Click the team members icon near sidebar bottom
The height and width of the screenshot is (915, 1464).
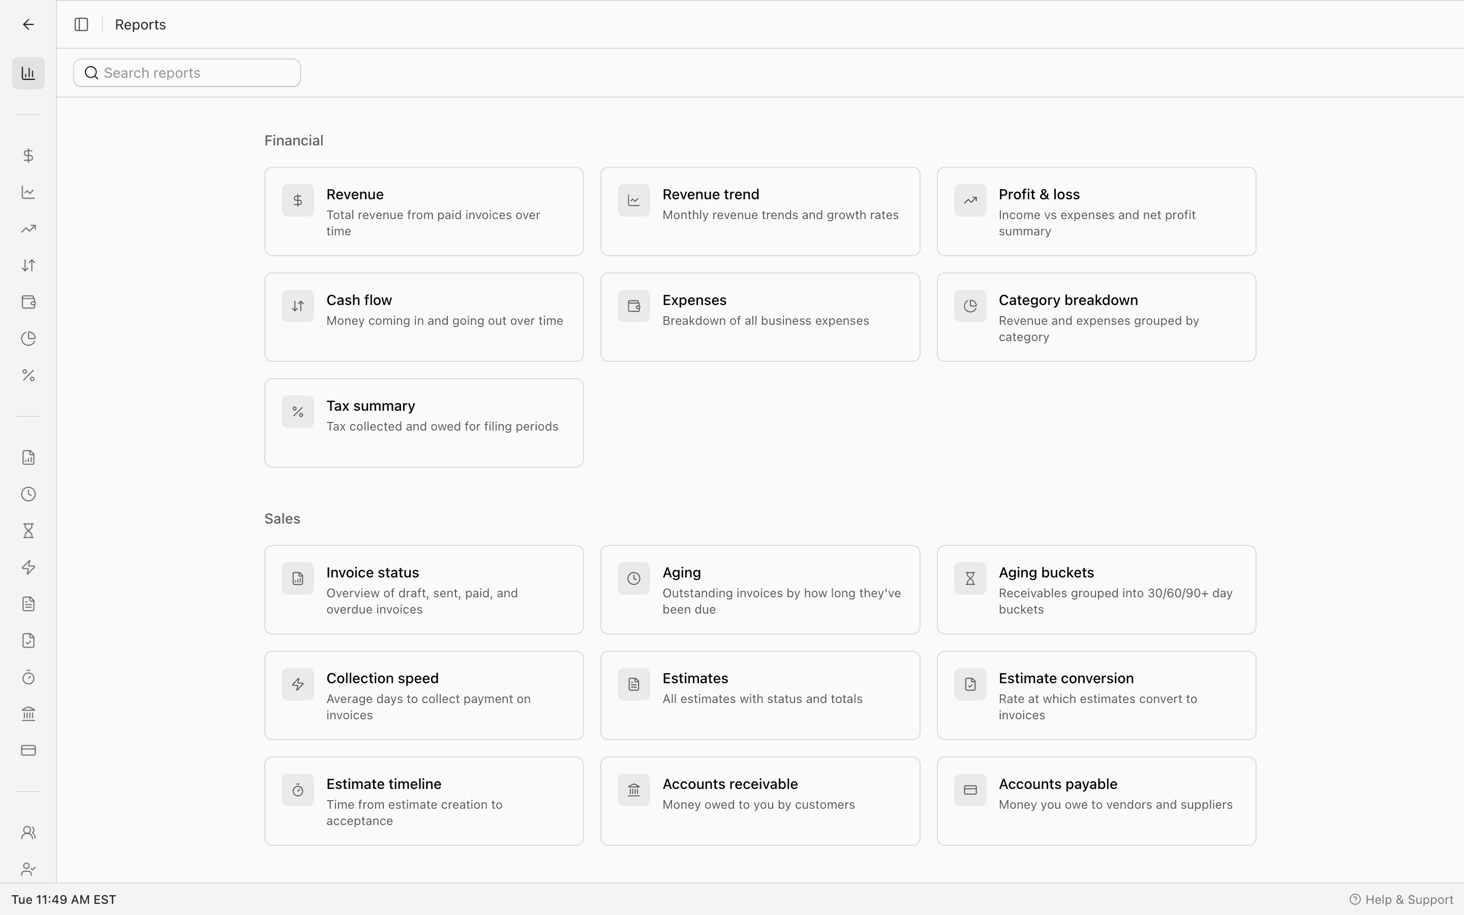(x=28, y=832)
